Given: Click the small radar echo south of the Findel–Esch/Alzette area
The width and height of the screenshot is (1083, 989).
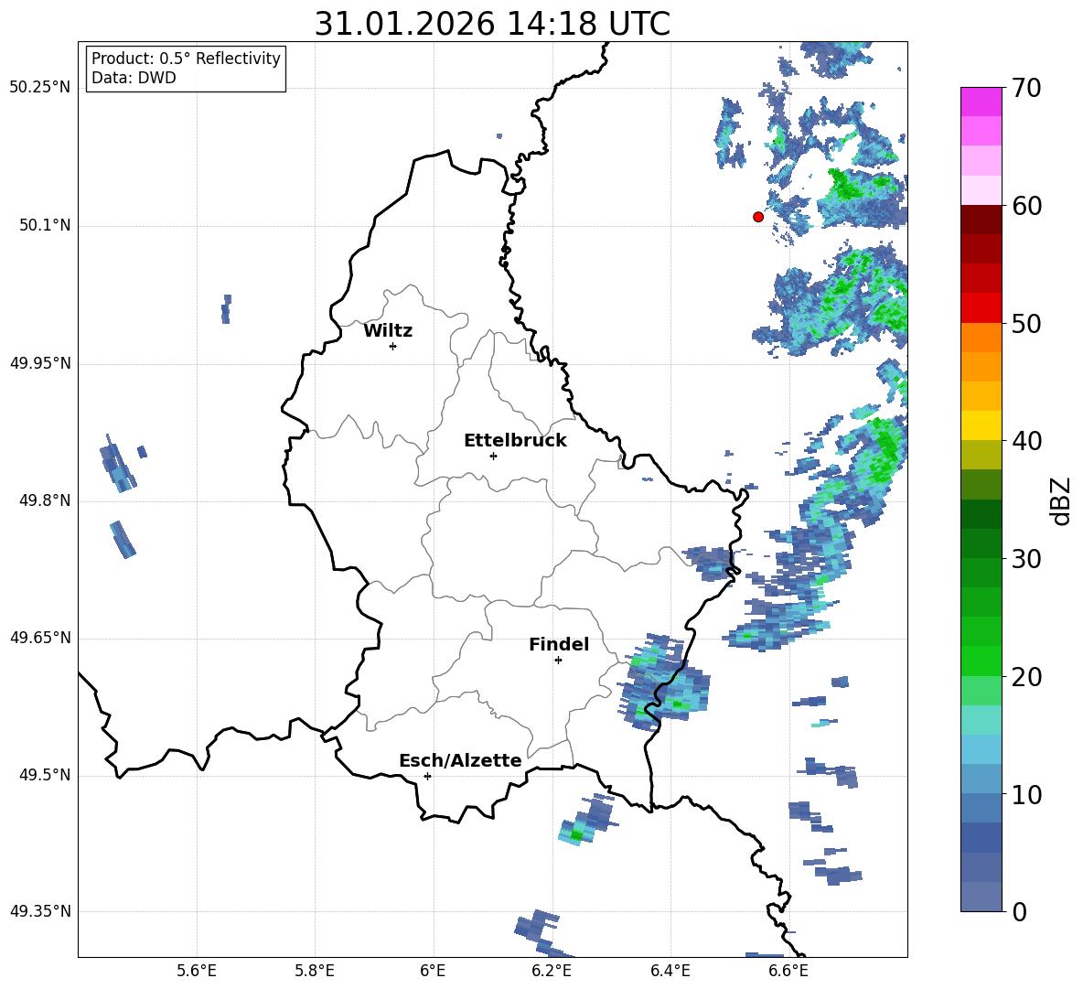Looking at the screenshot, I should pos(586,819).
